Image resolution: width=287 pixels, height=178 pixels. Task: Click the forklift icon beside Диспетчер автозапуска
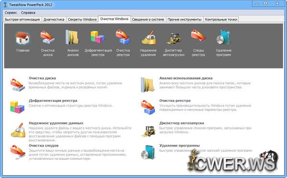coord(148,131)
